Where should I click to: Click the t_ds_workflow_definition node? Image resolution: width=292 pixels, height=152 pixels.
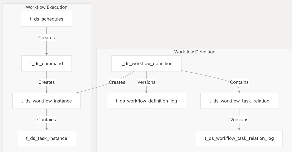(146, 63)
